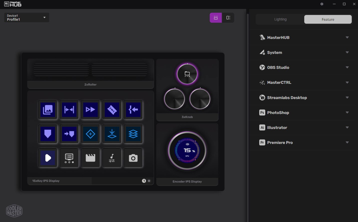Select the Feature tab

tap(328, 19)
